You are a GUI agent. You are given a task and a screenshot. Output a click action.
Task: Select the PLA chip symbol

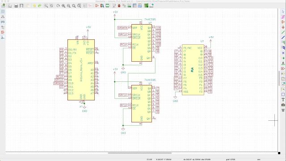click(193, 70)
